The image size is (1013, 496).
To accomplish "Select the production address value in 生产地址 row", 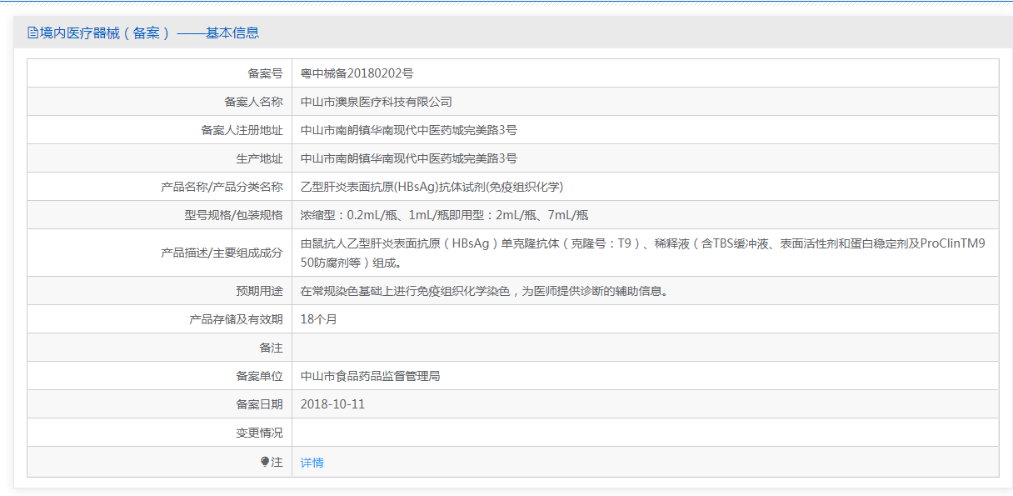I will 409,158.
